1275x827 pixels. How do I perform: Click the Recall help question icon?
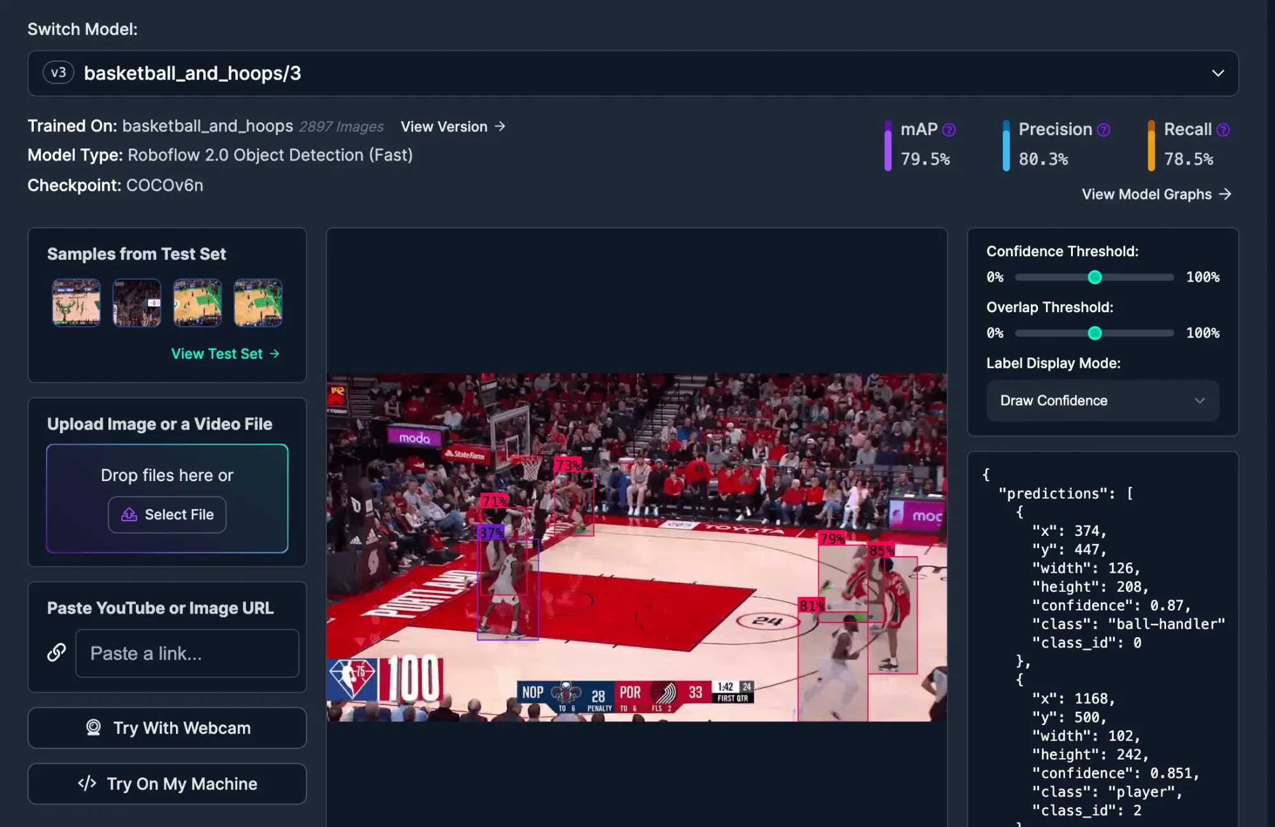[x=1223, y=130]
